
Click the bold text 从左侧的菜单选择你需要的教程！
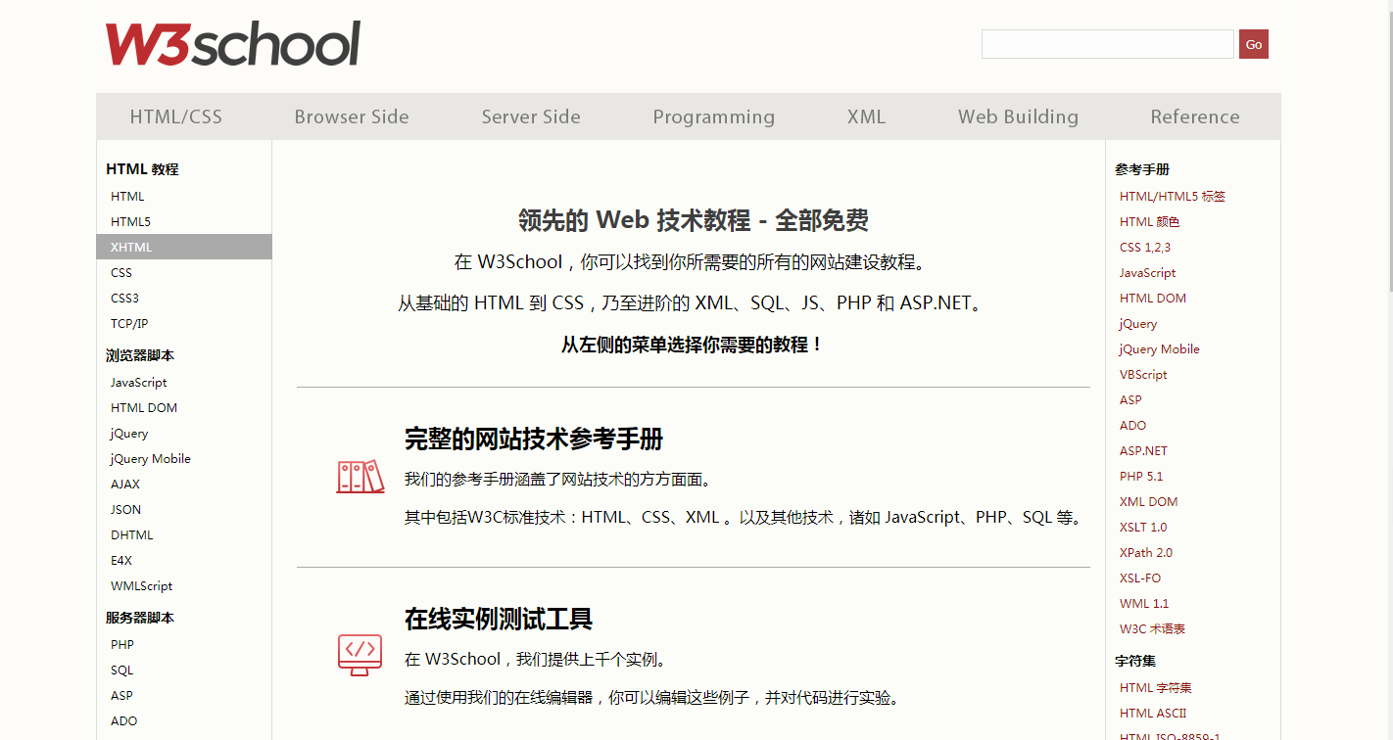point(694,345)
